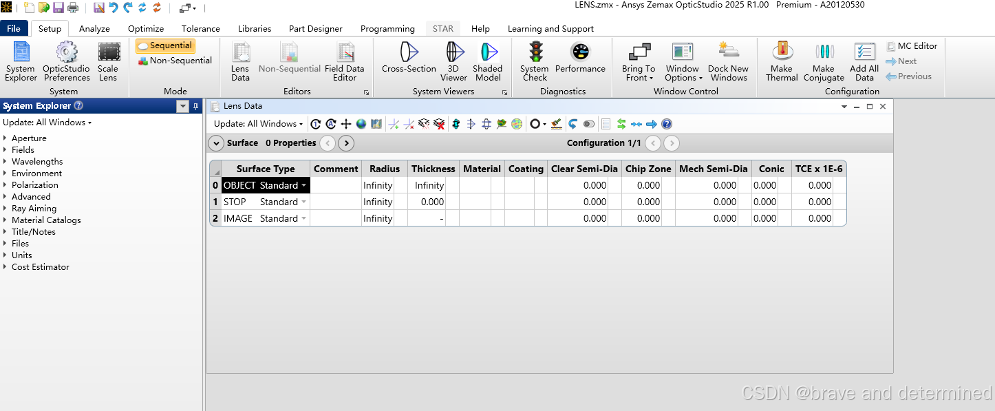This screenshot has width=995, height=411.
Task: Launch the 3D Viewer
Action: coord(454,62)
